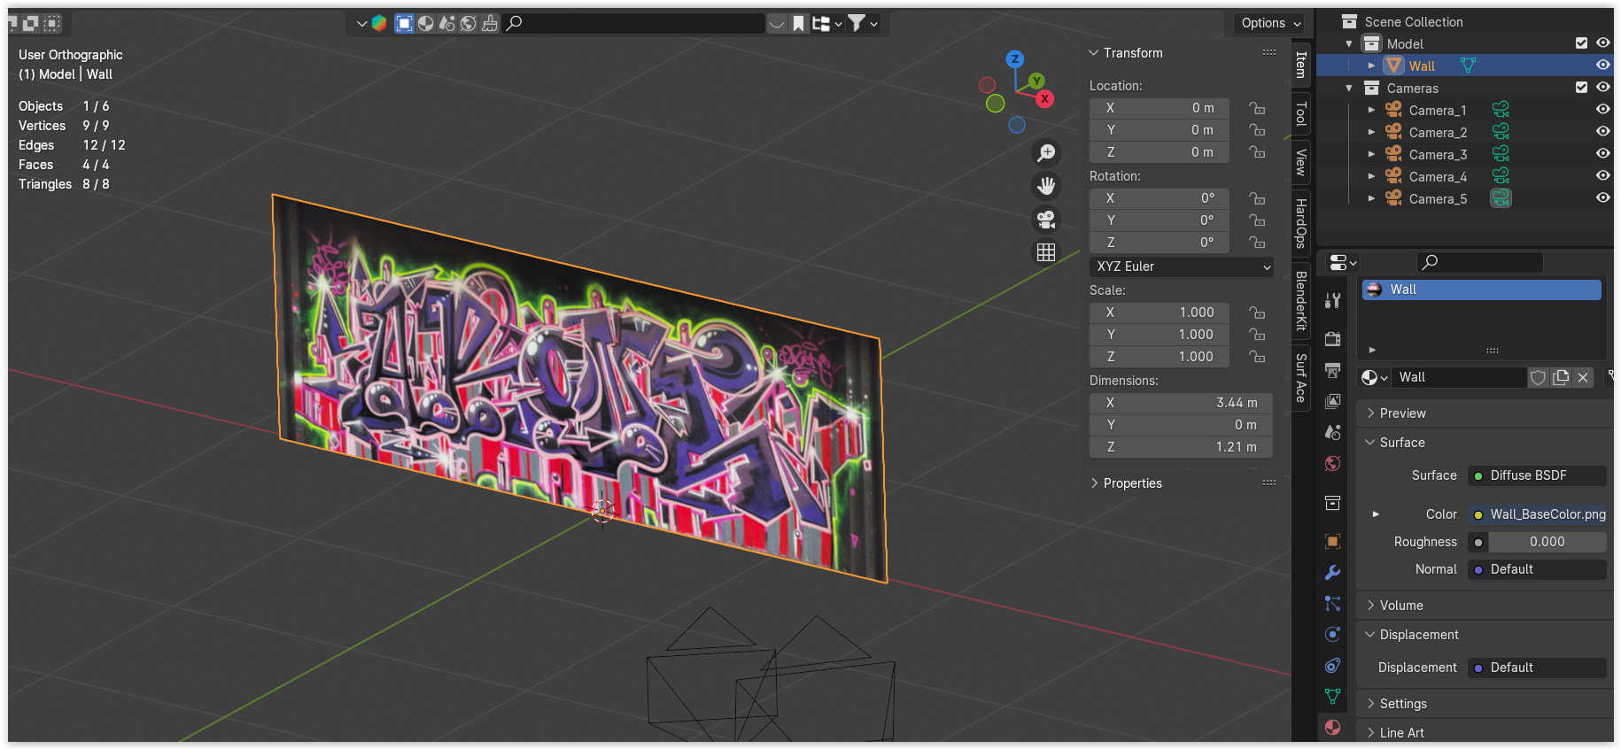Image resolution: width=1621 pixels, height=749 pixels.
Task: Open the Object Constraints tab icon
Action: [1332, 665]
